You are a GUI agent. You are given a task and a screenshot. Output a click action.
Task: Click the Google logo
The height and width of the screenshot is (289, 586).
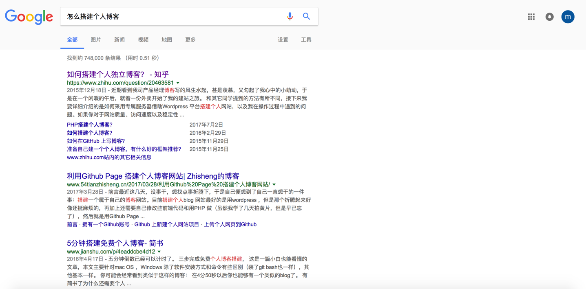pos(29,17)
